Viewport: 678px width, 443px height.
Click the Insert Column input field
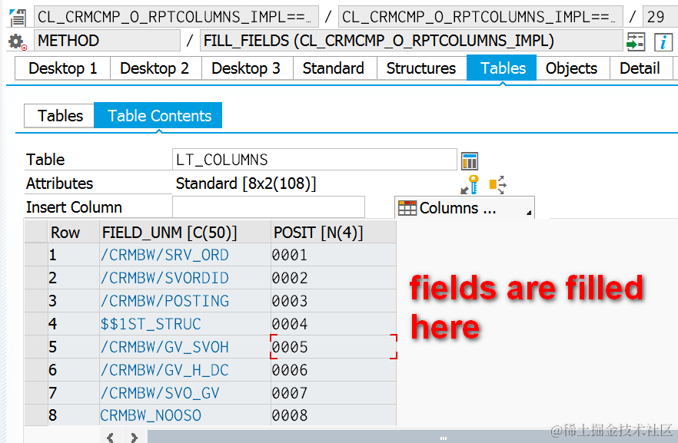268,207
